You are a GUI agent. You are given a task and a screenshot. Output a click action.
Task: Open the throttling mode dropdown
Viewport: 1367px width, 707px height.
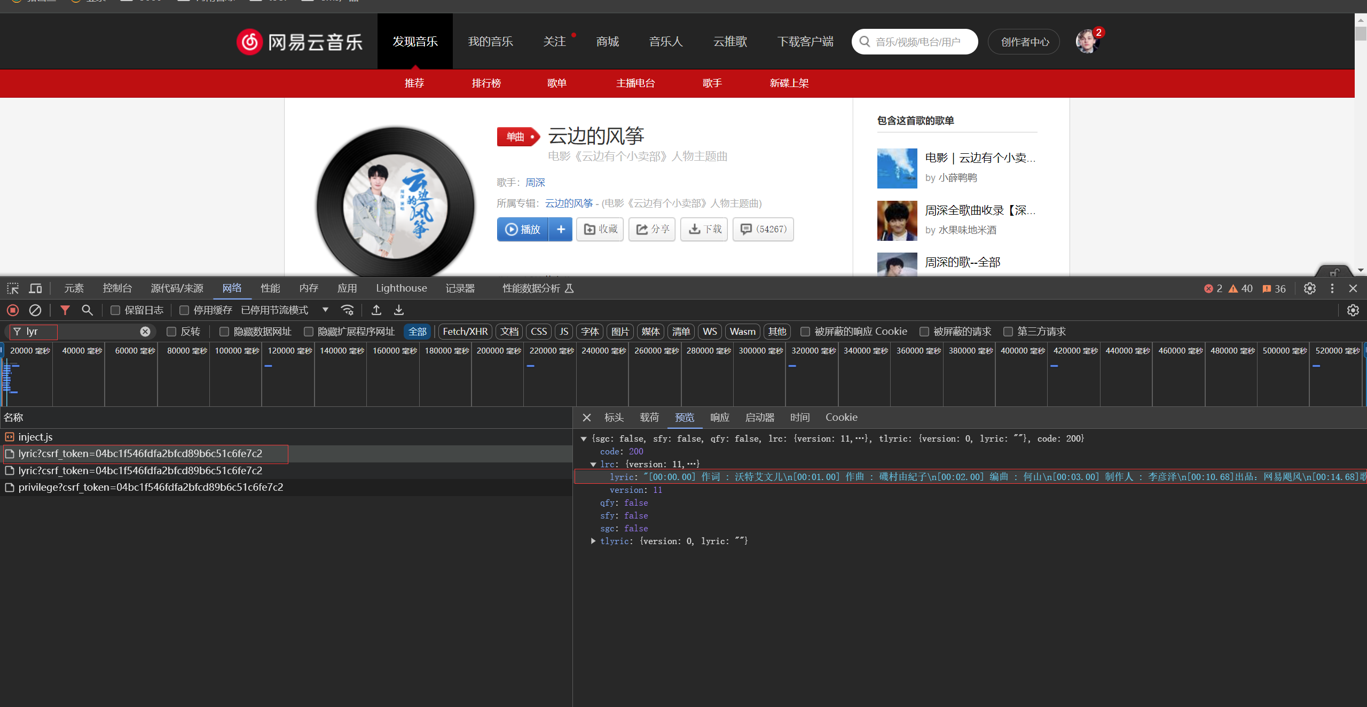coord(325,310)
